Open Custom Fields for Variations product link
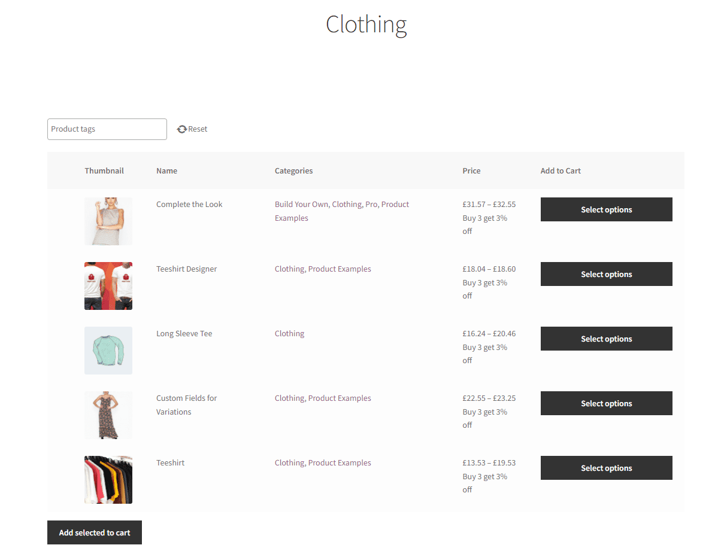This screenshot has width=721, height=551. pos(186,405)
